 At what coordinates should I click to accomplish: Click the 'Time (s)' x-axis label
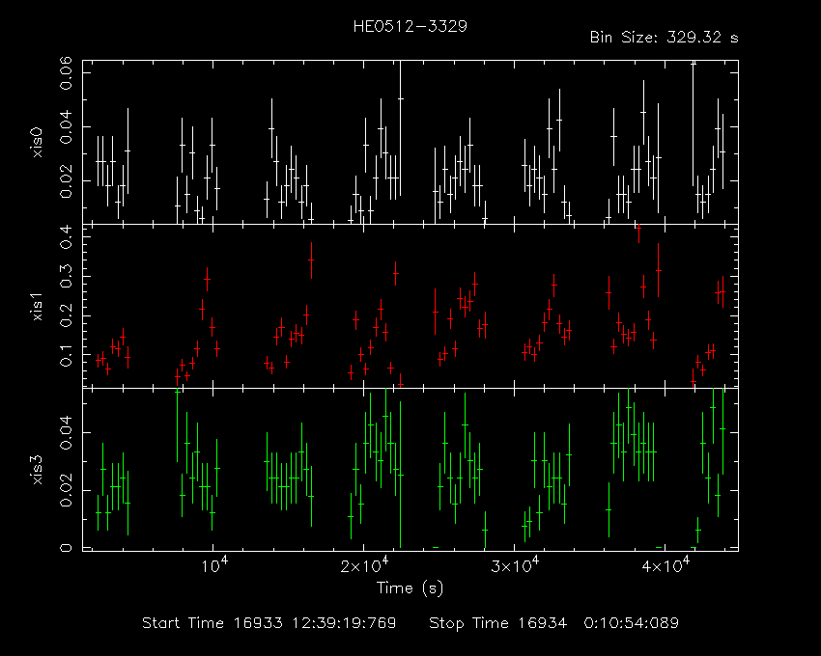(x=410, y=588)
